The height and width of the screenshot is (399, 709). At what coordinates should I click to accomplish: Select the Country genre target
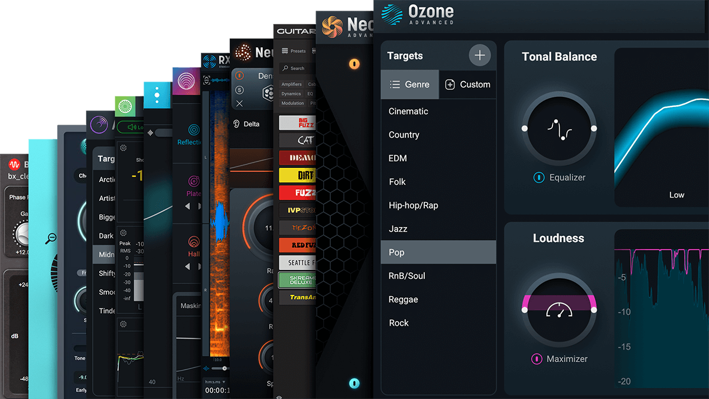(438, 135)
